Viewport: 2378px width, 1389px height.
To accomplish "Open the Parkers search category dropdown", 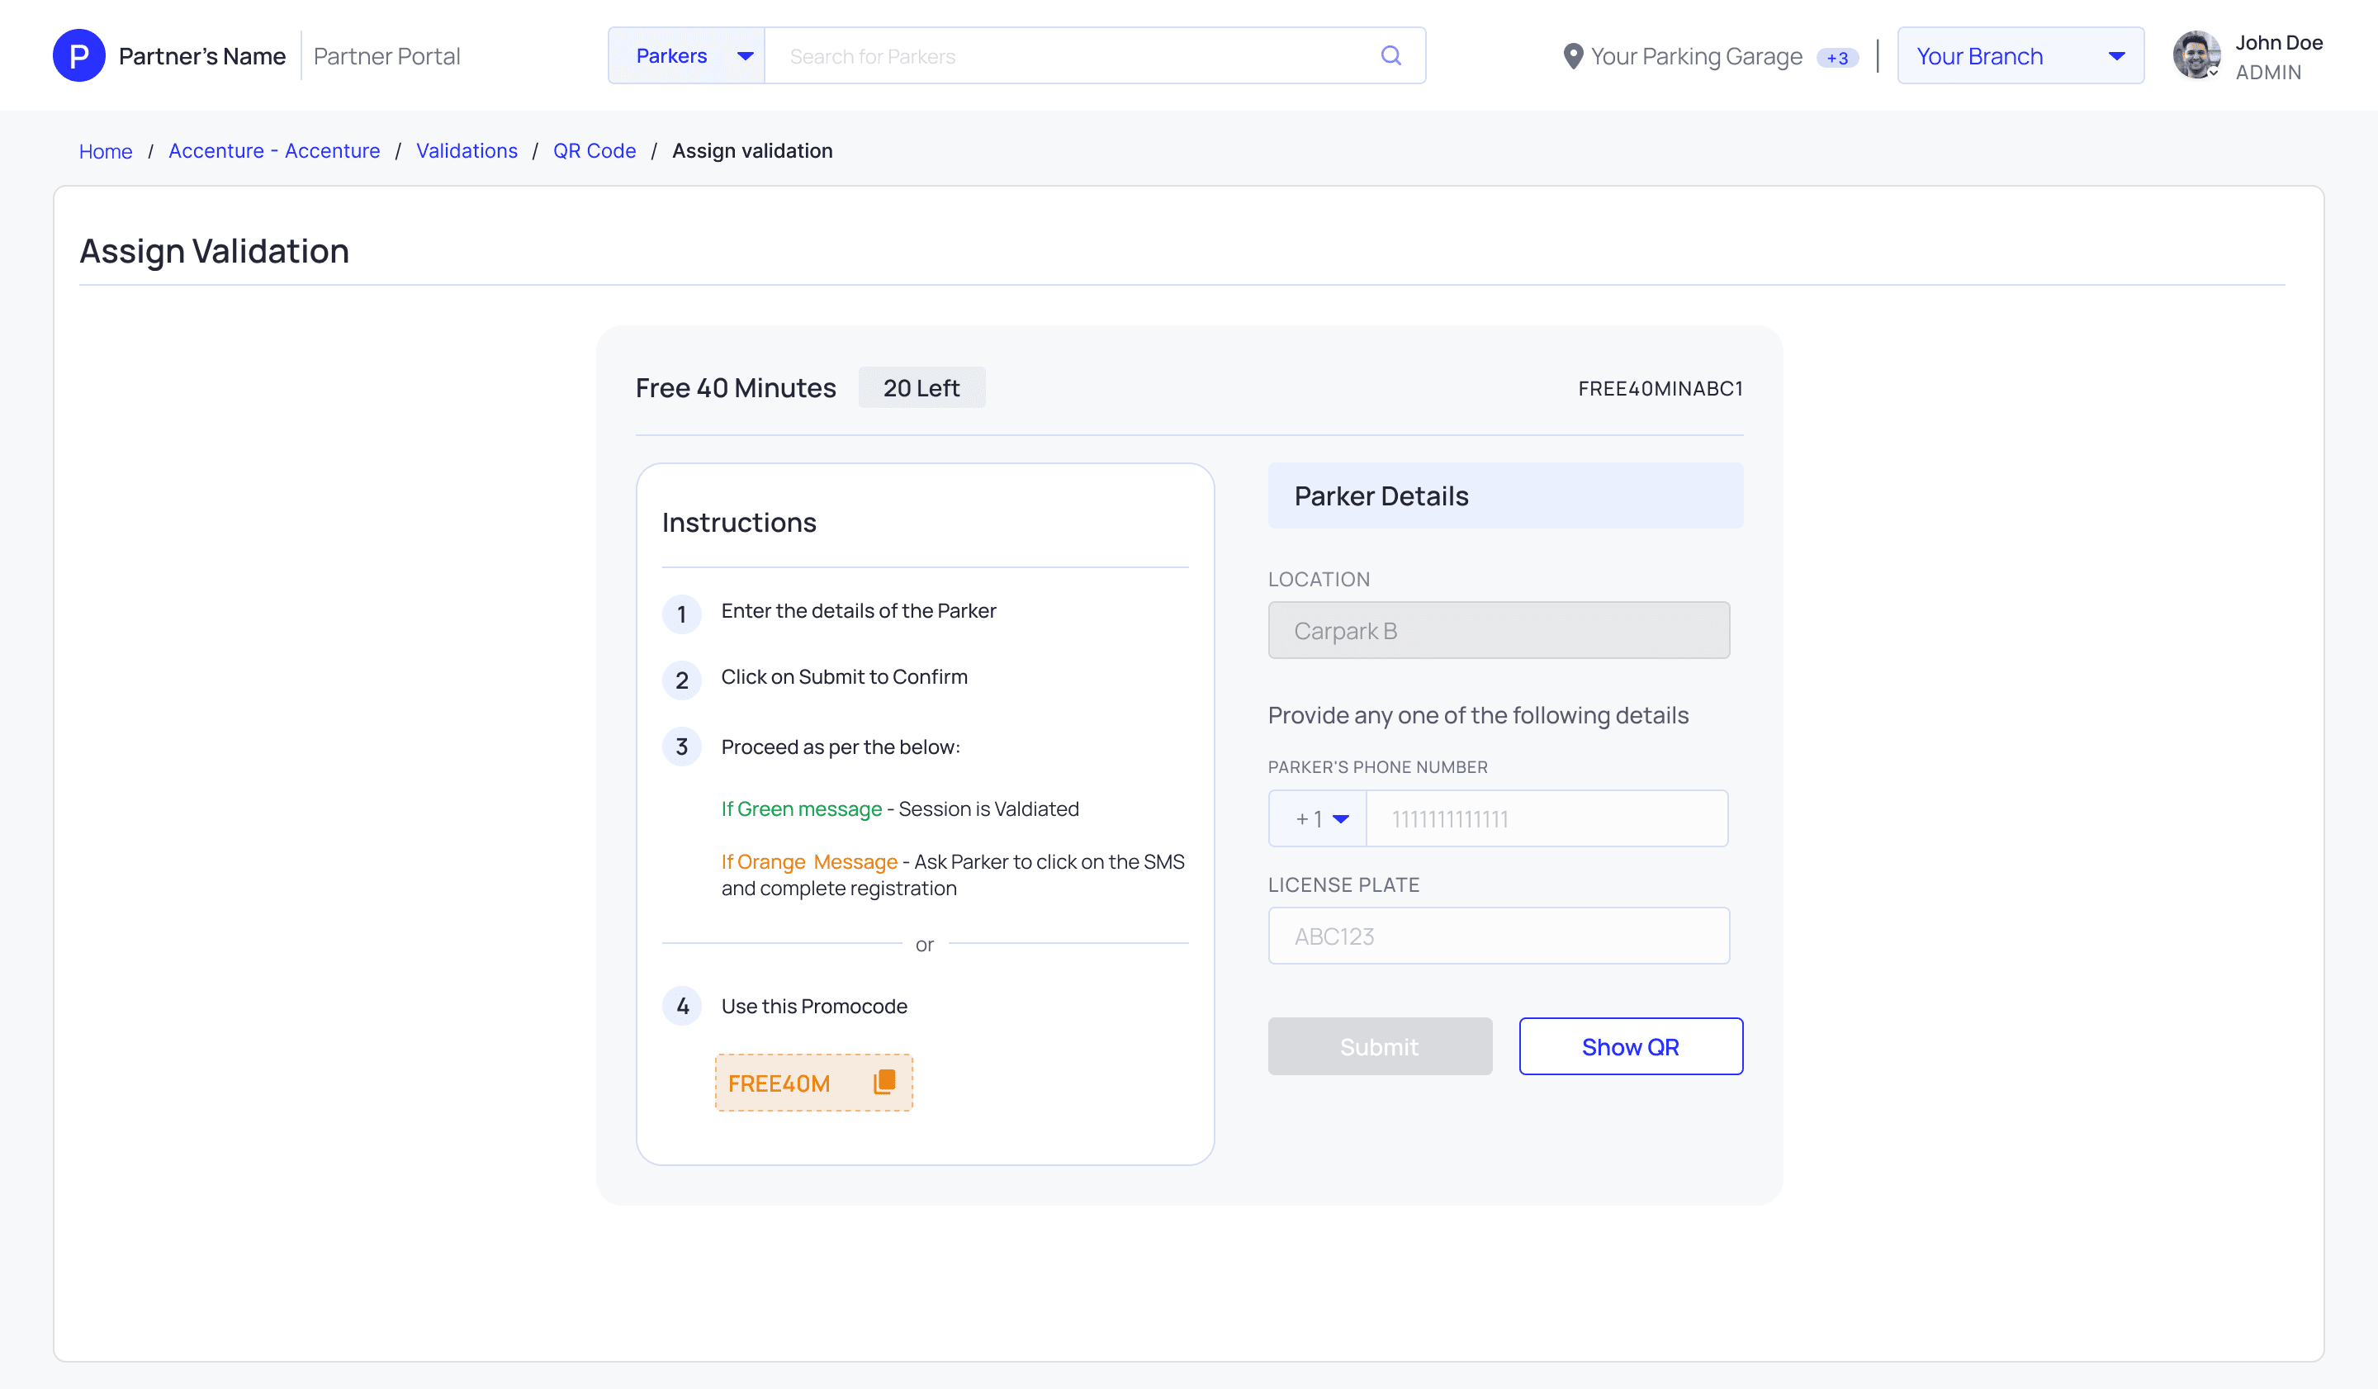I will [687, 55].
